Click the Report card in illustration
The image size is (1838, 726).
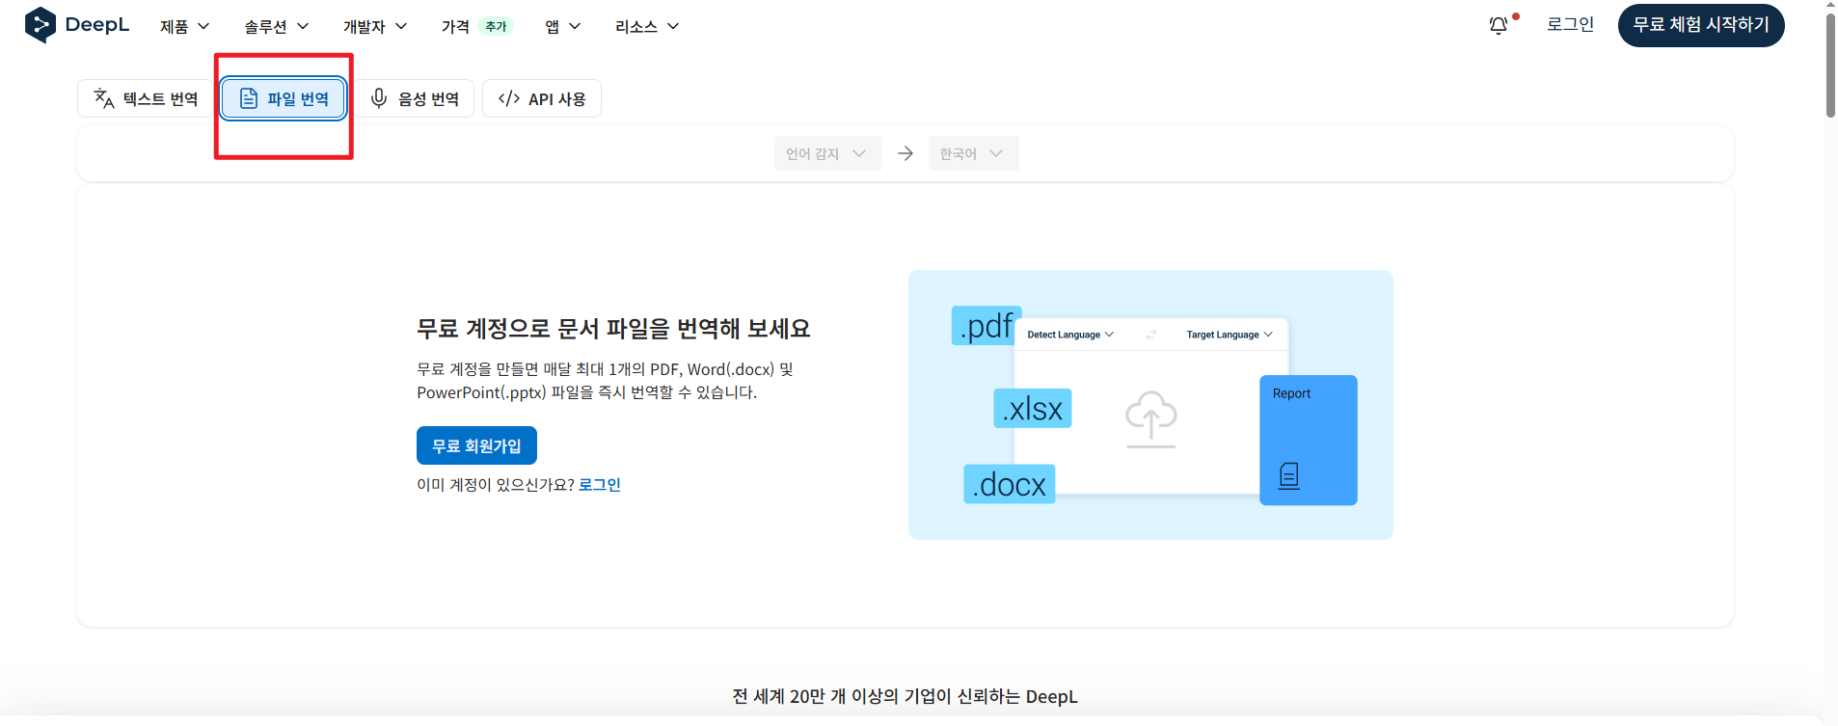1309,440
